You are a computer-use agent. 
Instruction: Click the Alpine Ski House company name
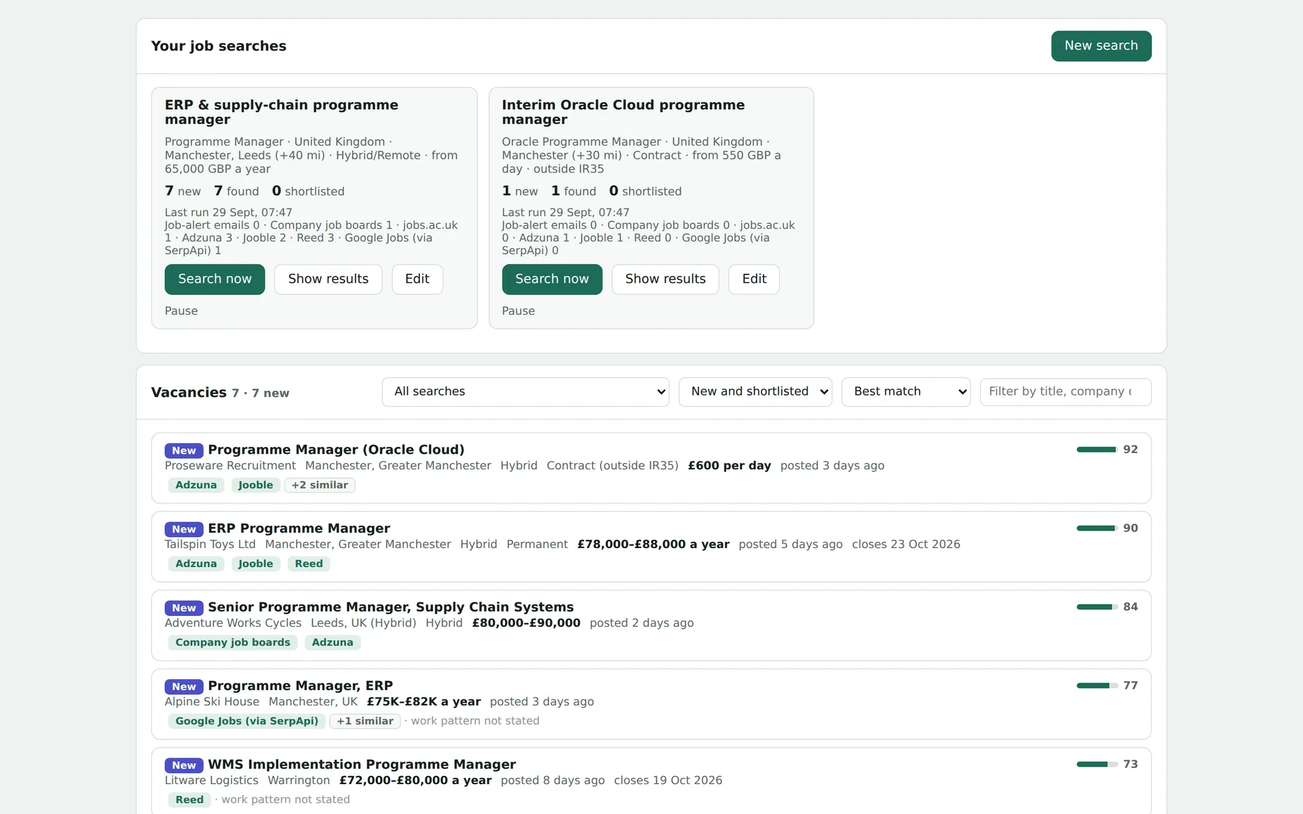point(212,701)
